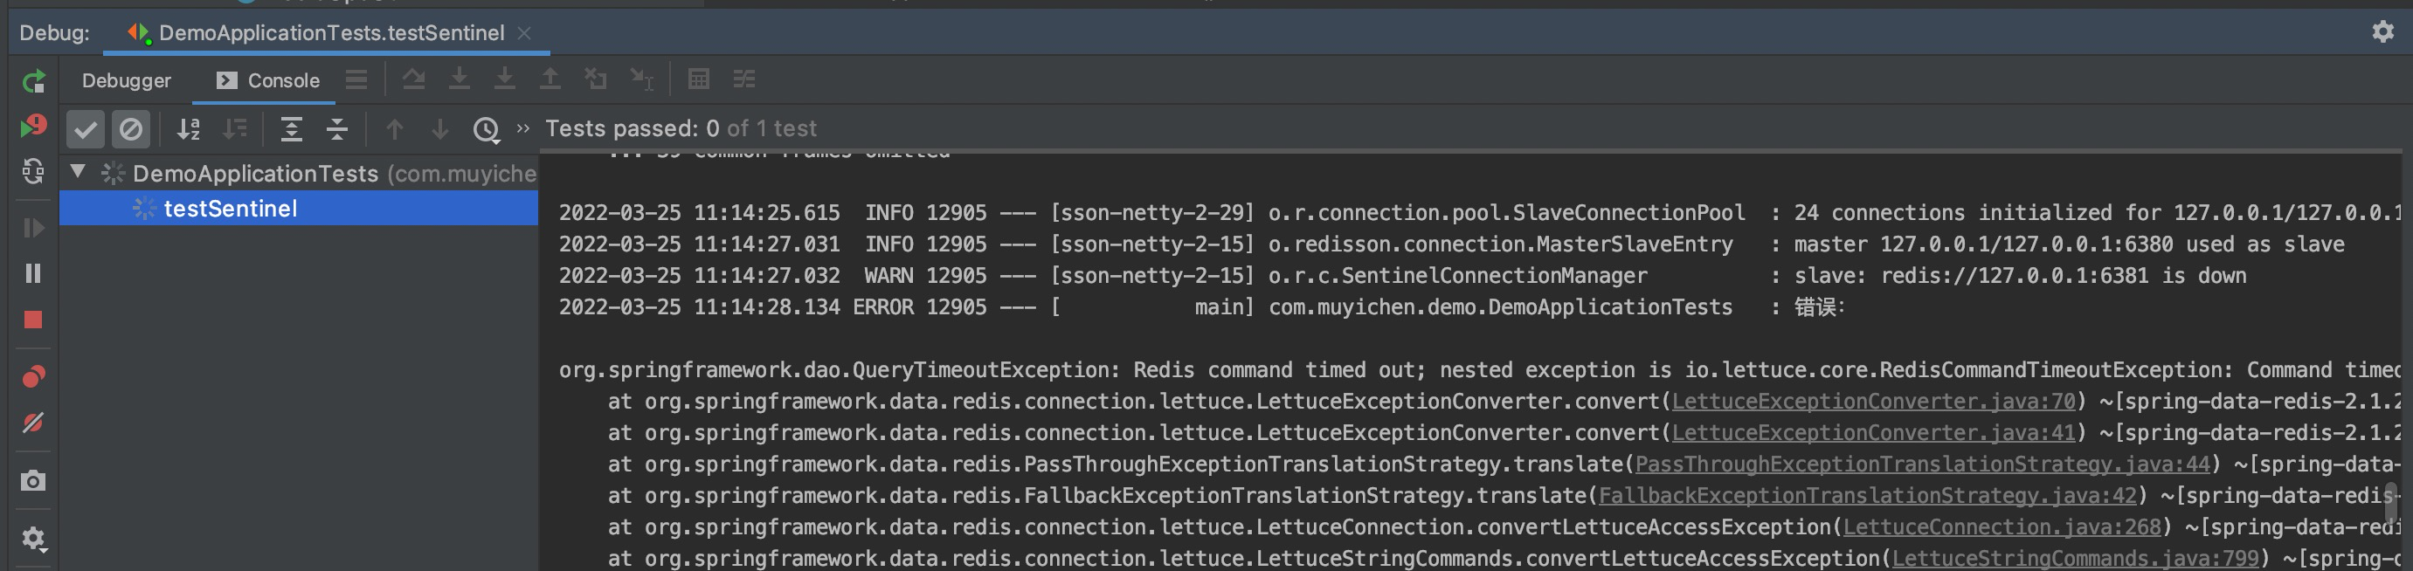Image resolution: width=2413 pixels, height=571 pixels.
Task: Open LettuceExceptionConverter.java:70 link
Action: pyautogui.click(x=1873, y=402)
